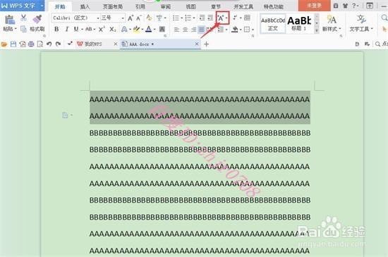Toggle Underline formatting
Screen dimensions: 388x257
click(76, 29)
